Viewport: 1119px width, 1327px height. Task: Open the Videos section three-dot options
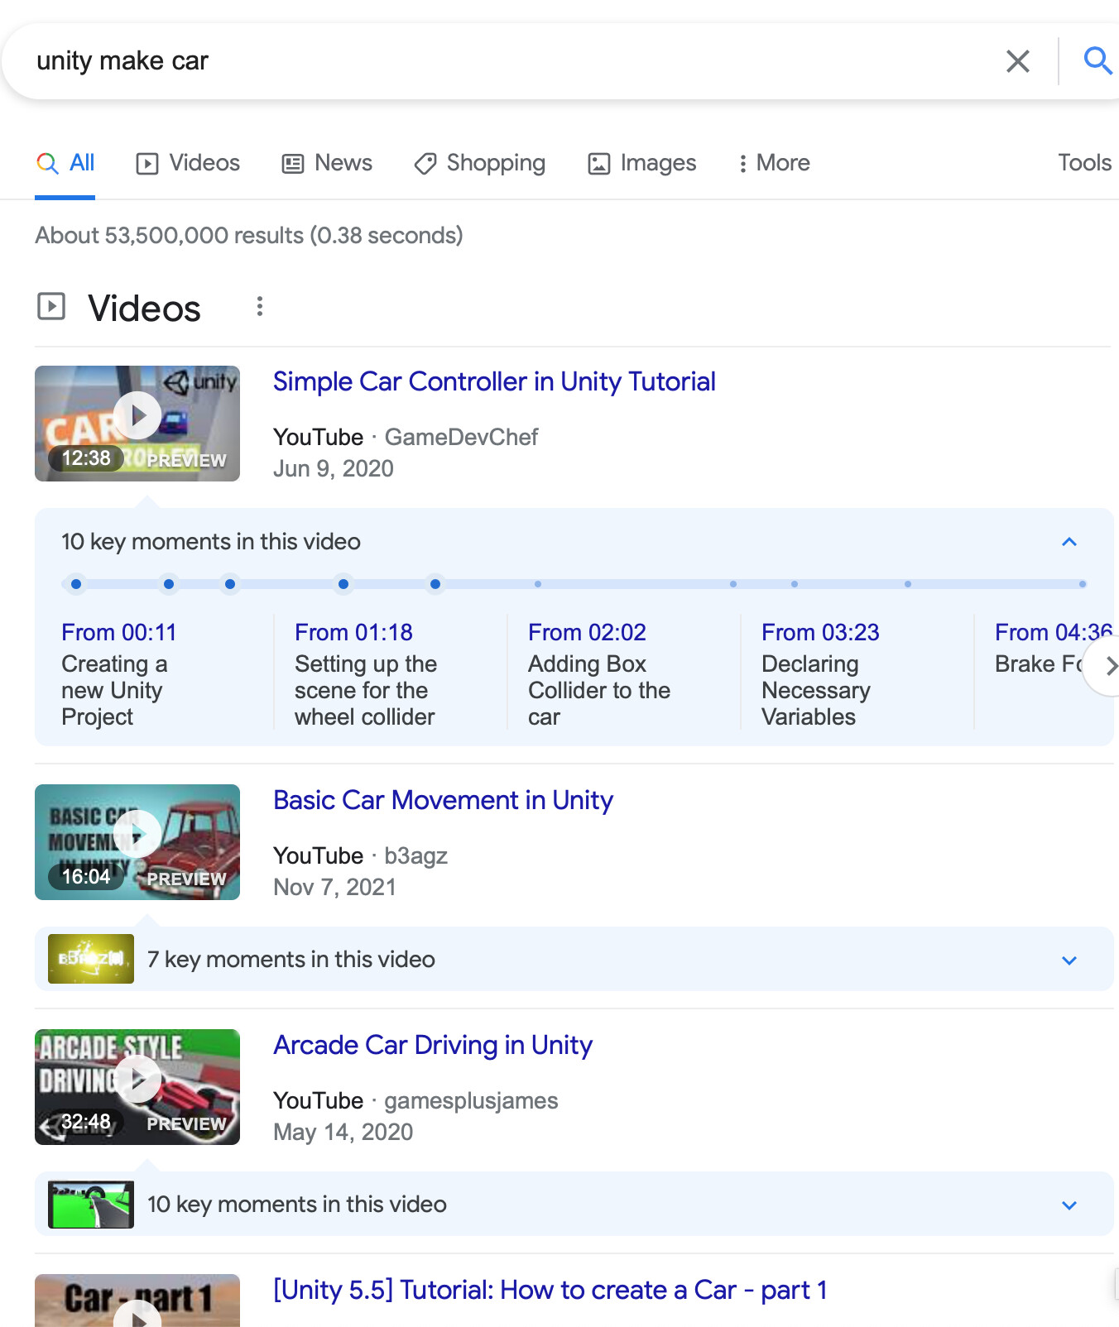pos(260,307)
